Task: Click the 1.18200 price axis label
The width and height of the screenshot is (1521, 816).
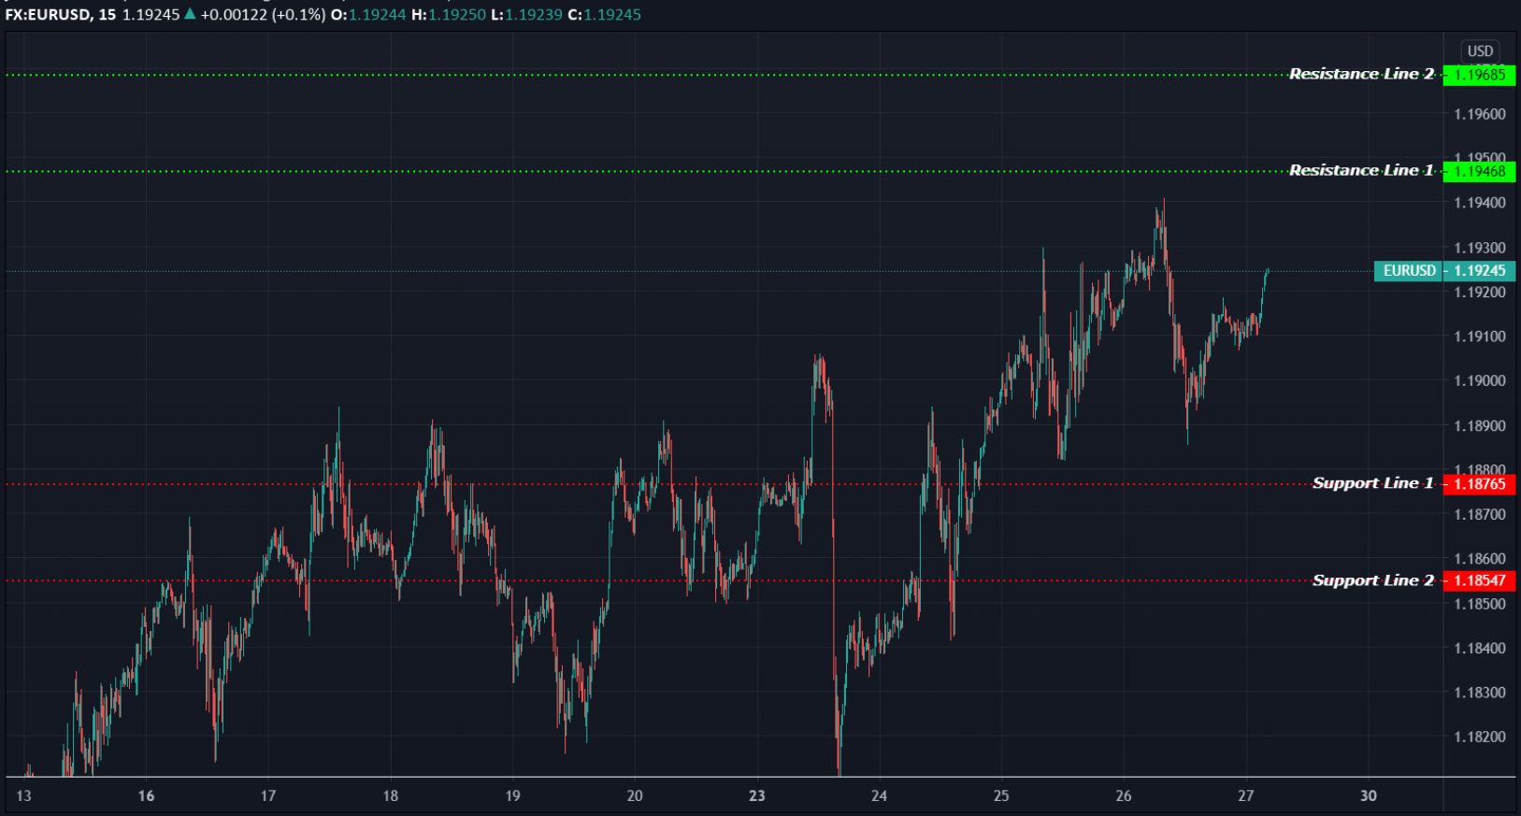Action: (1480, 737)
